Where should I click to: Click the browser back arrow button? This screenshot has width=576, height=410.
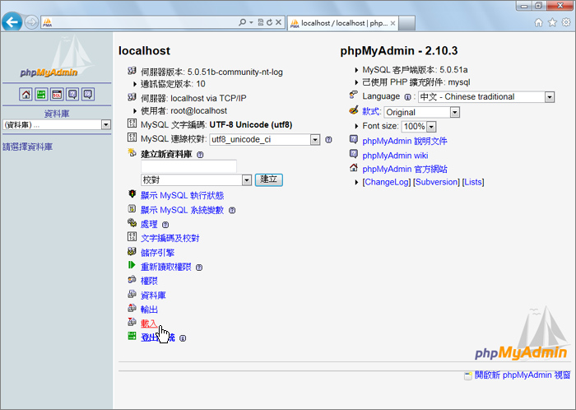tap(12, 22)
